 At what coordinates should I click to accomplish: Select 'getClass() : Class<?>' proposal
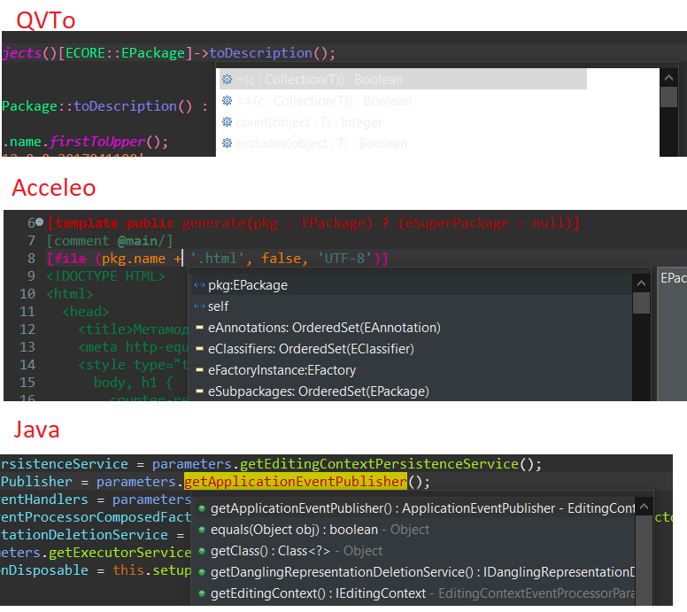[x=413, y=551]
